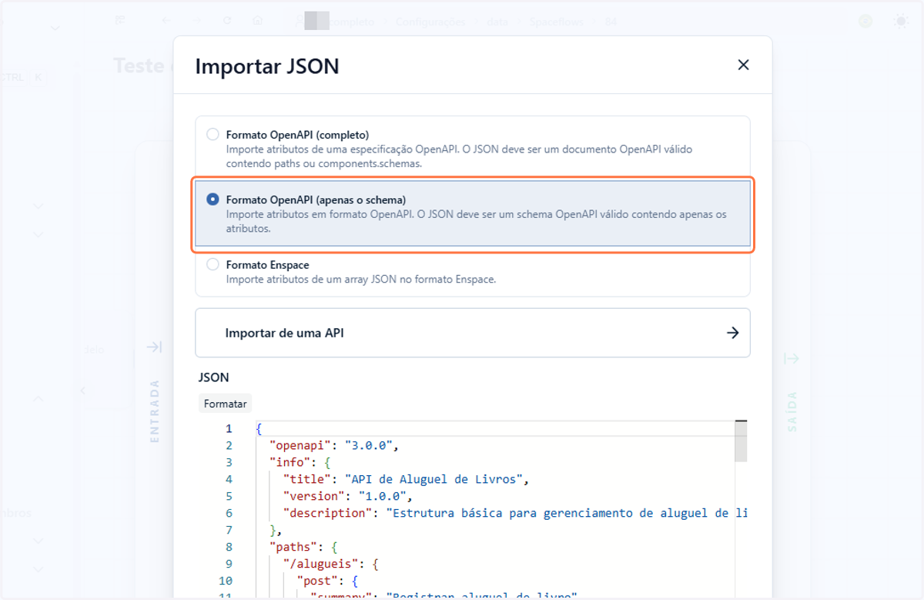The height and width of the screenshot is (600, 924).
Task: Click the forward arrow in background toolbar
Action: pyautogui.click(x=196, y=22)
